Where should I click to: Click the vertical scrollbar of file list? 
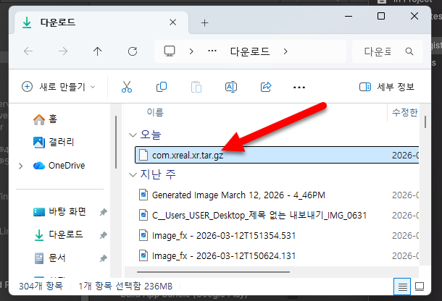pos(425,122)
